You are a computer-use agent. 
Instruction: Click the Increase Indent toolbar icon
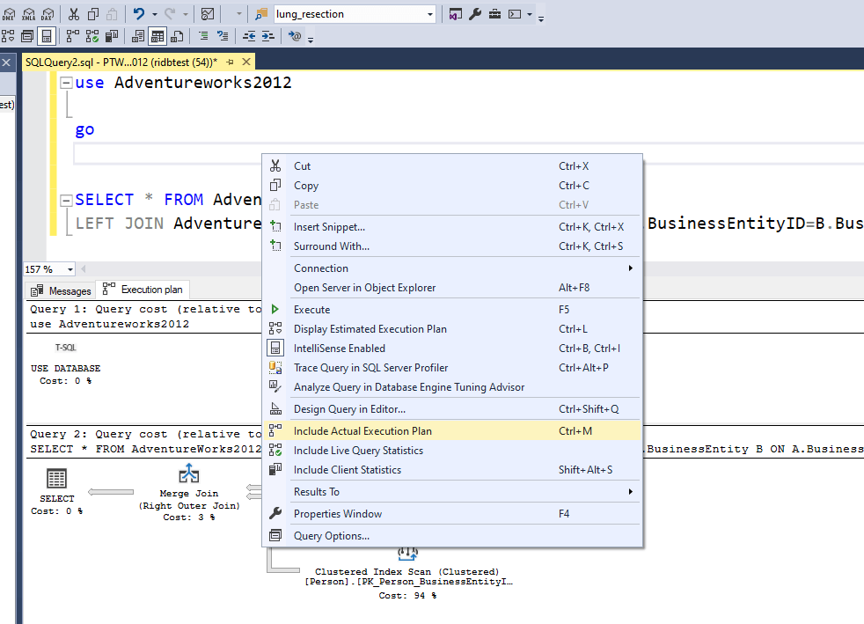(267, 36)
